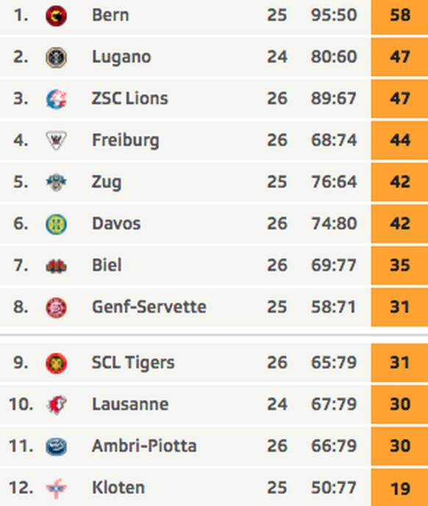Click the Kloten team logo
428x506 pixels.
56,488
